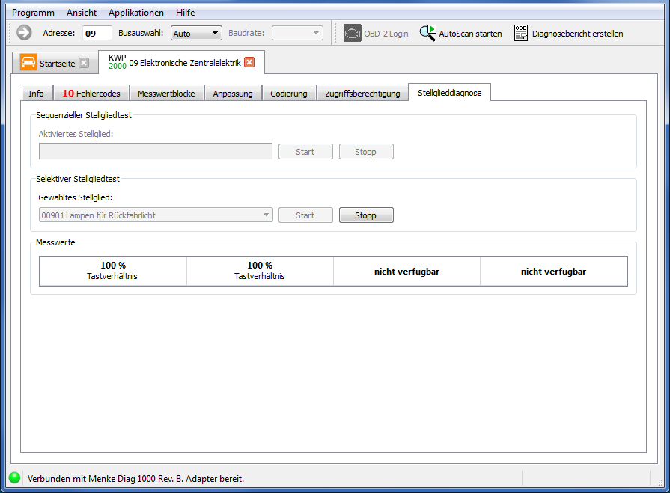The height and width of the screenshot is (493, 670).
Task: Click the OBD-2 Login engine icon
Action: (x=353, y=33)
